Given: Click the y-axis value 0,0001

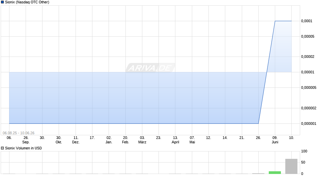Looking at the screenshot, I should coord(307,21).
